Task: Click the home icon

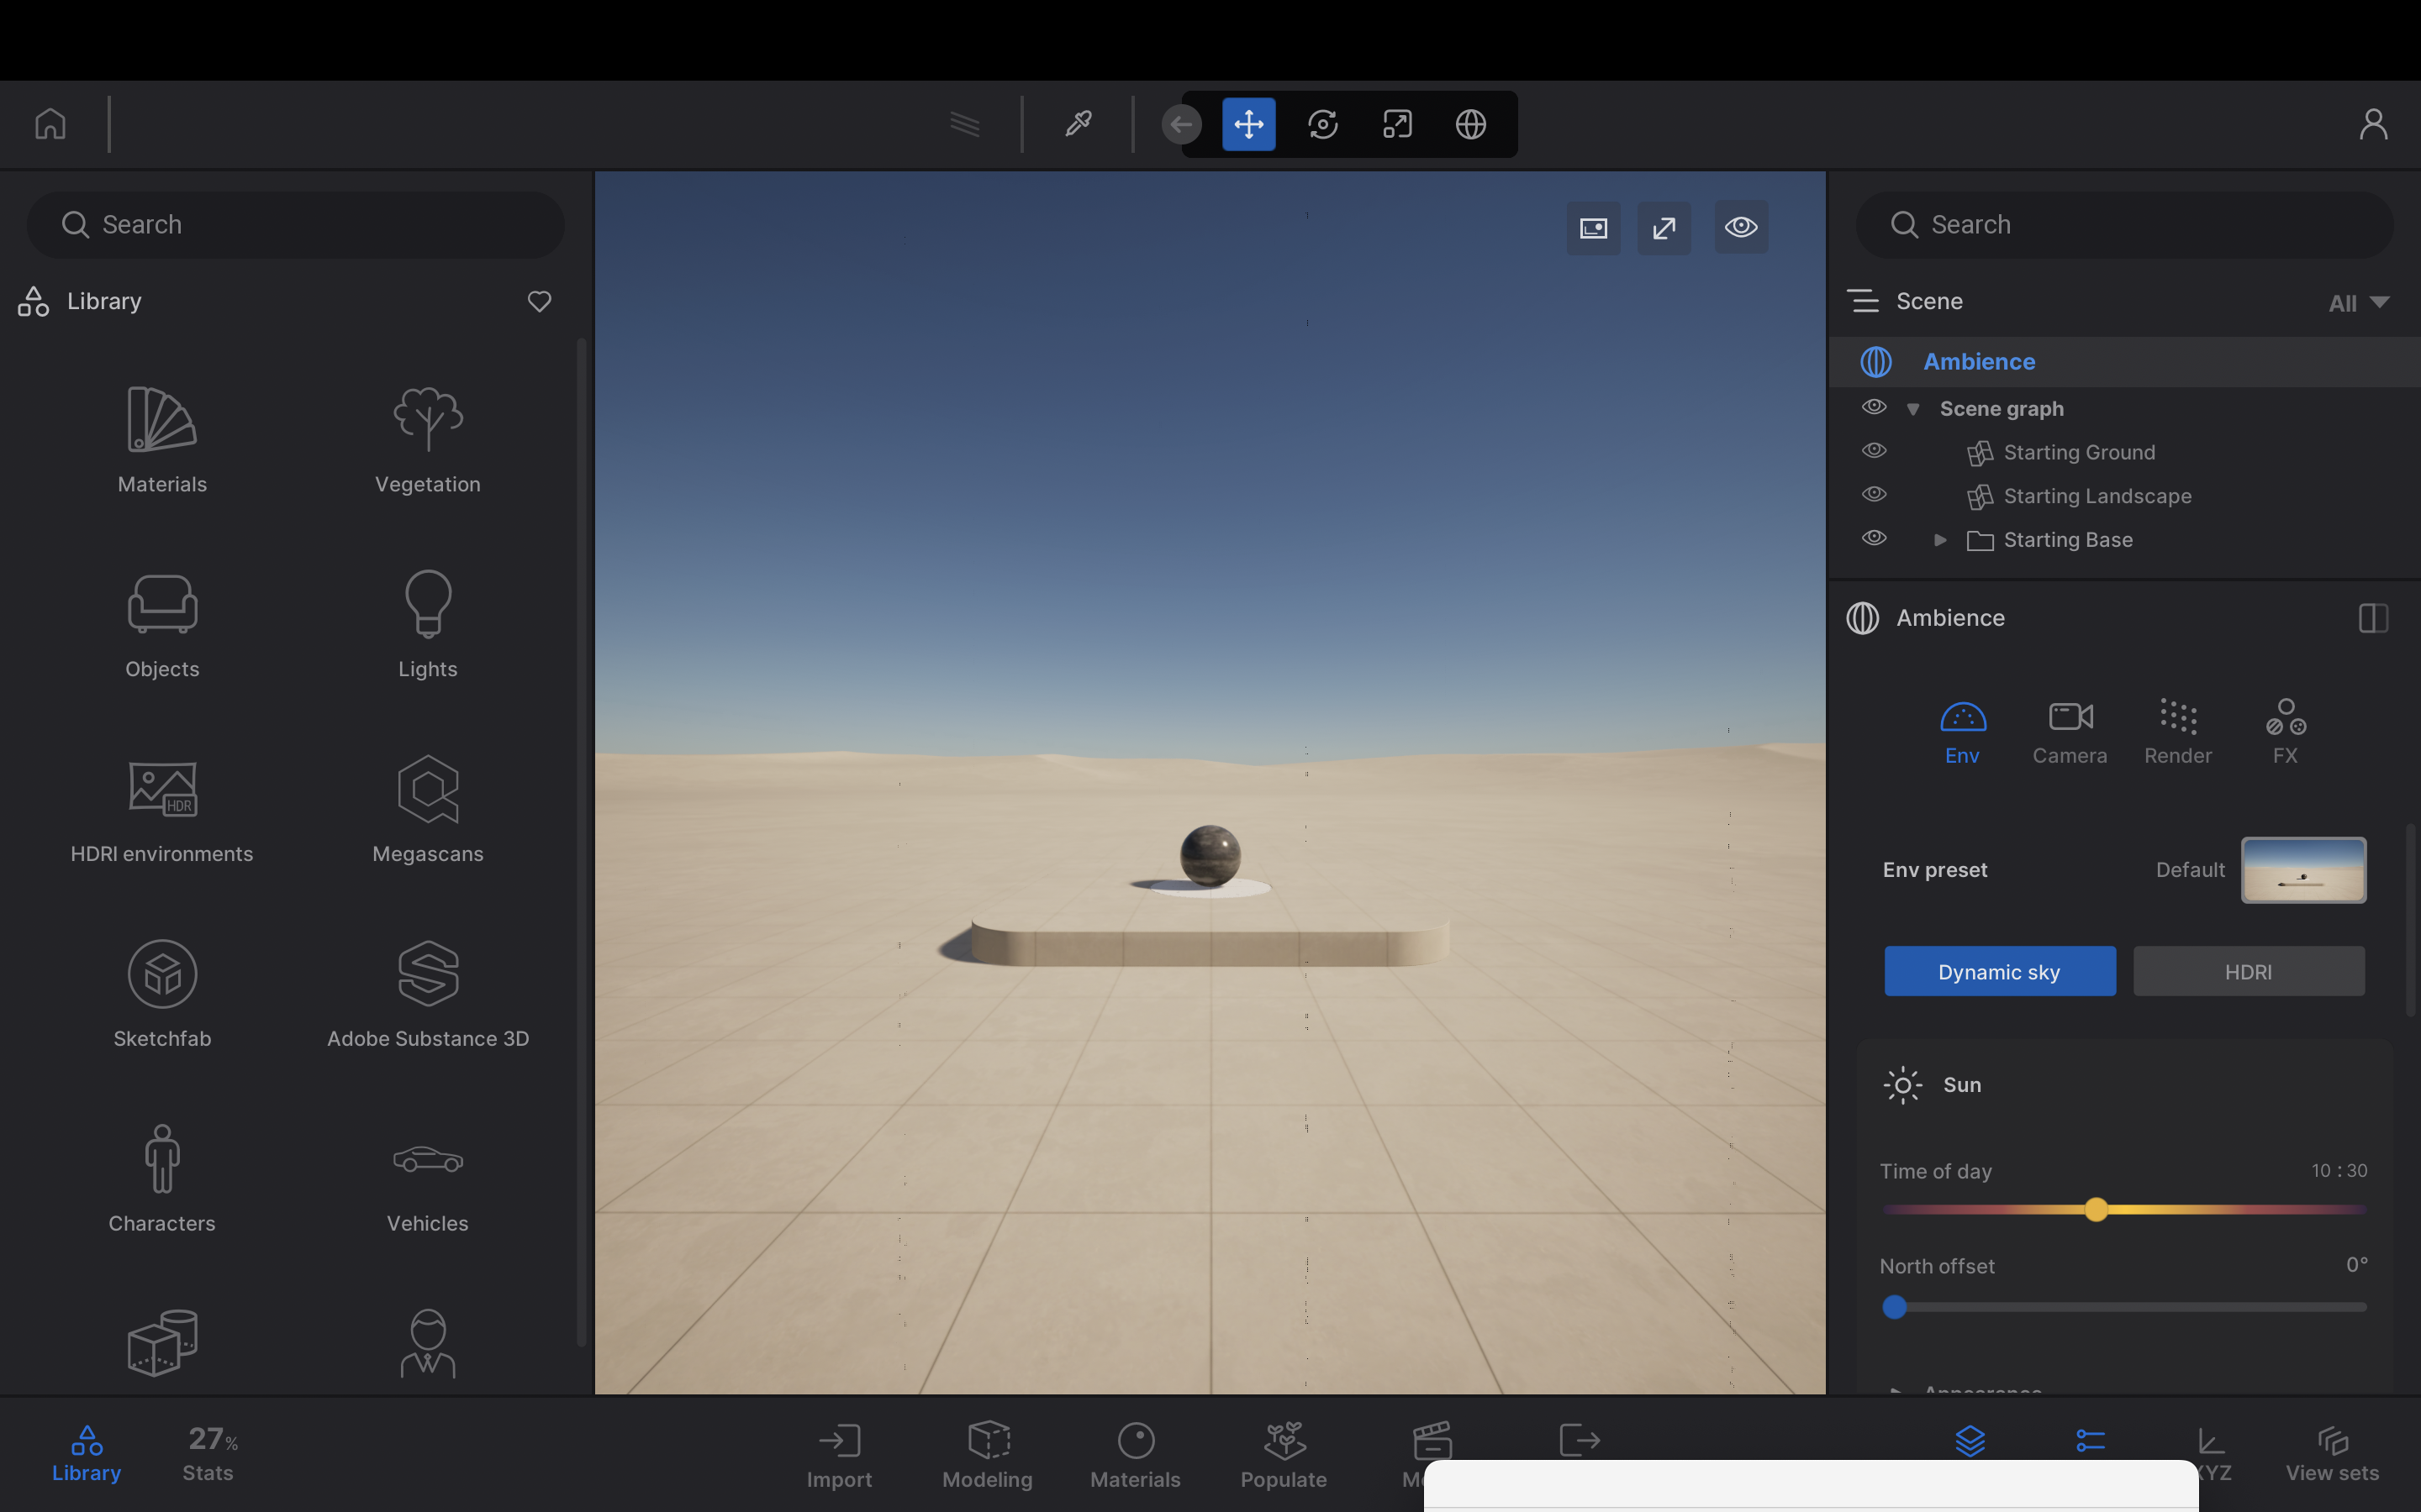Action: pos(50,124)
